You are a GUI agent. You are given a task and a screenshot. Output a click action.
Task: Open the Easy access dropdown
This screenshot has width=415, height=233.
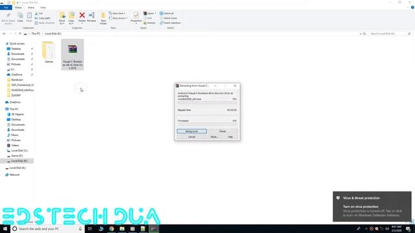[118, 18]
